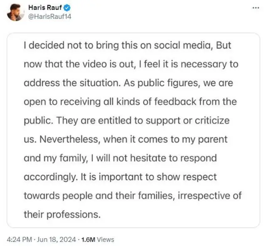266x249 pixels.
Task: Click the 4:24 PM timestamp
Action: 20,239
